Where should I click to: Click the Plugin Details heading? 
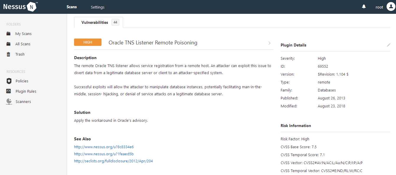tap(293, 45)
